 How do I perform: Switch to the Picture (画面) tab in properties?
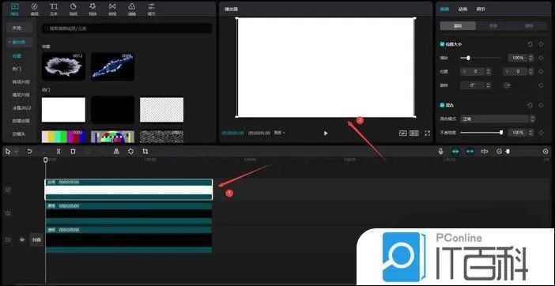click(x=444, y=9)
